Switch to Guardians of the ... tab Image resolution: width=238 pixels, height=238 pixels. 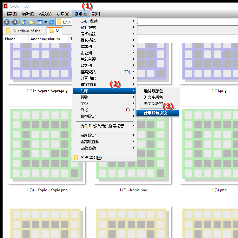pos(25,31)
